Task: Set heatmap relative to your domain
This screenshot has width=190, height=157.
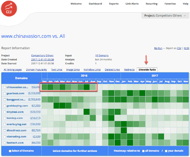Action: tap(166, 151)
